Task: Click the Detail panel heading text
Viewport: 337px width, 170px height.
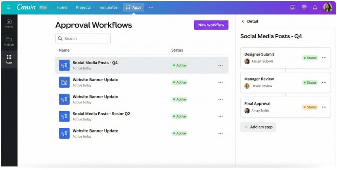Action: coord(253,21)
